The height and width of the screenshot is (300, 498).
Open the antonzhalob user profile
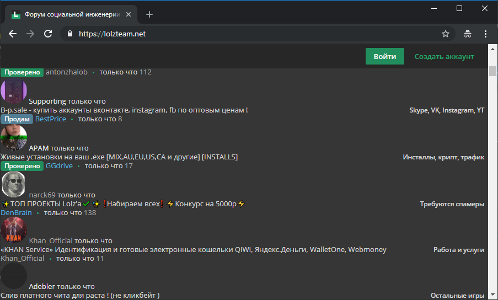(x=66, y=72)
